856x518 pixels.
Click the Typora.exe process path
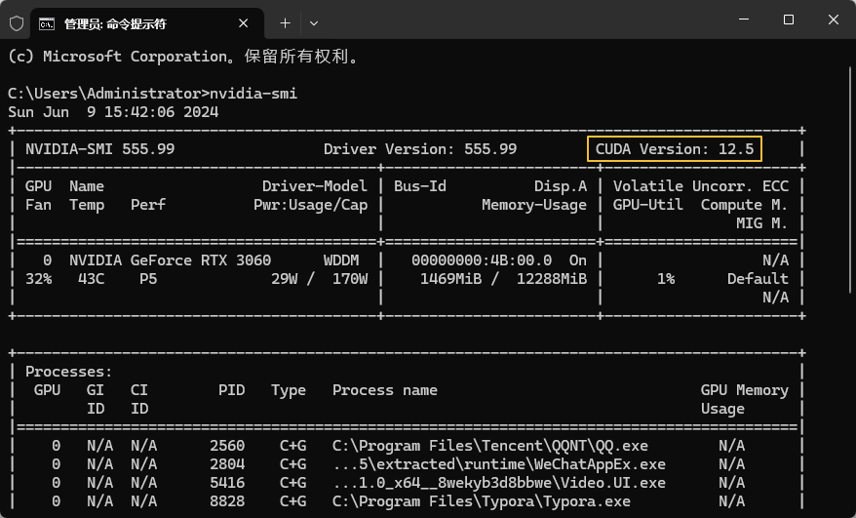coord(482,501)
